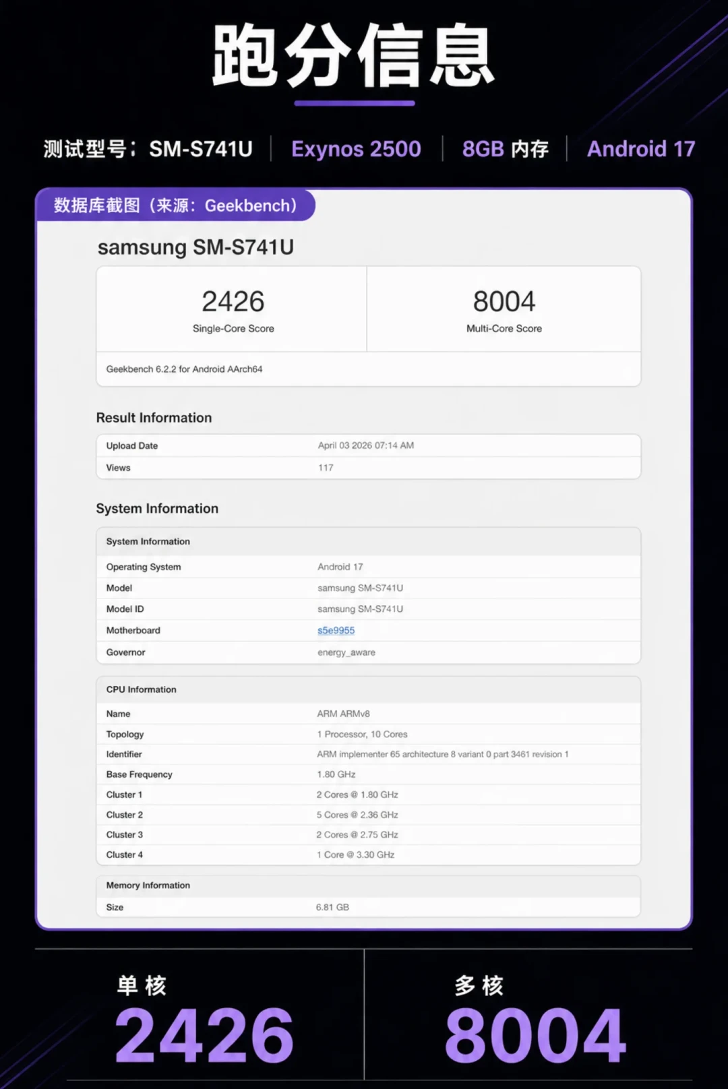Select the 'samsung SM-S741U' page heading

195,247
